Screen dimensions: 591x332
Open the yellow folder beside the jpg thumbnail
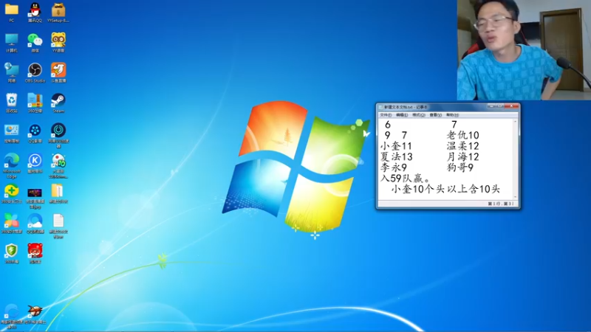coord(58,191)
